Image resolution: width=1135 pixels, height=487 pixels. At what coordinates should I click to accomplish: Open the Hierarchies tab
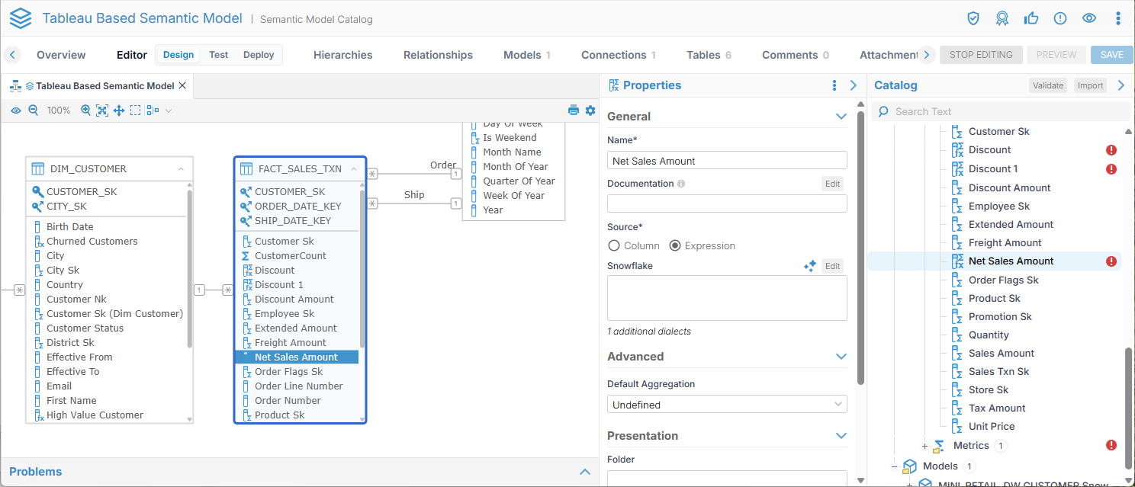pyautogui.click(x=342, y=55)
